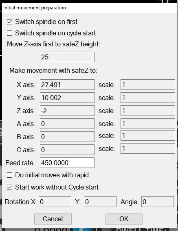Click the X axis scale field
178x231 pixels.
pyautogui.click(x=148, y=85)
